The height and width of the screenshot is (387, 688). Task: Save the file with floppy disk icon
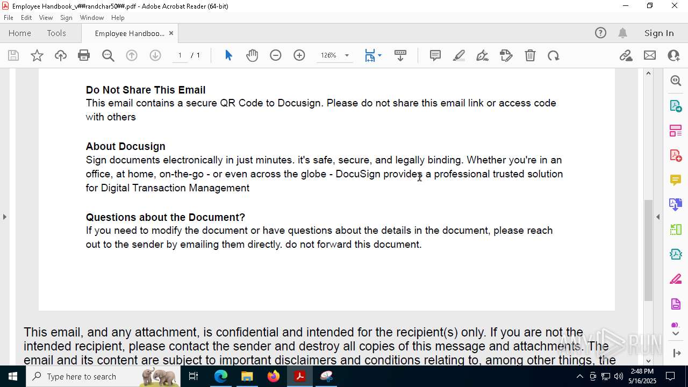tap(13, 55)
